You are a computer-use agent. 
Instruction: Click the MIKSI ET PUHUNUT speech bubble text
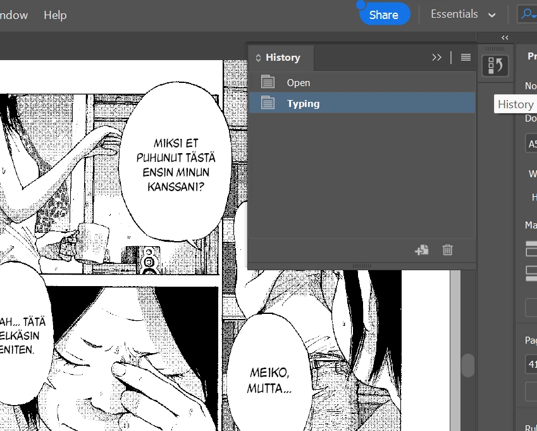click(x=176, y=165)
